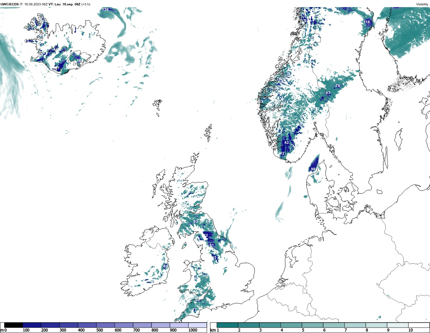Select the 9–10 km palest swatch
This screenshot has width=430, height=333.
[398, 325]
